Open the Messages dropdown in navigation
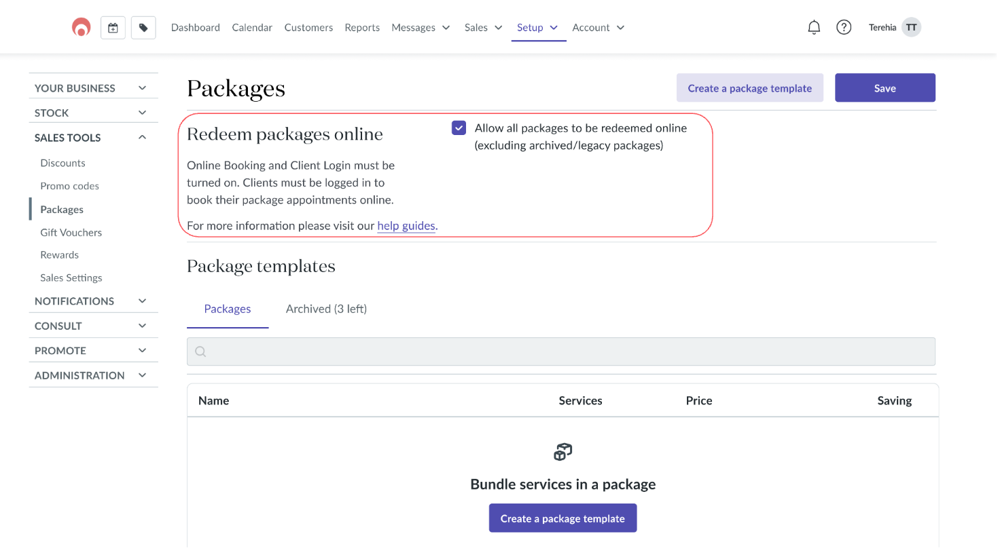The image size is (998, 551). 421,28
